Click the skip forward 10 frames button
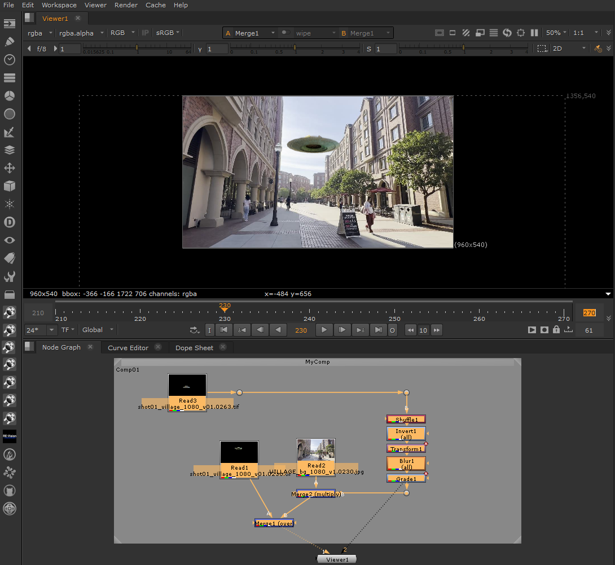Screen dimensions: 615x565 437,330
